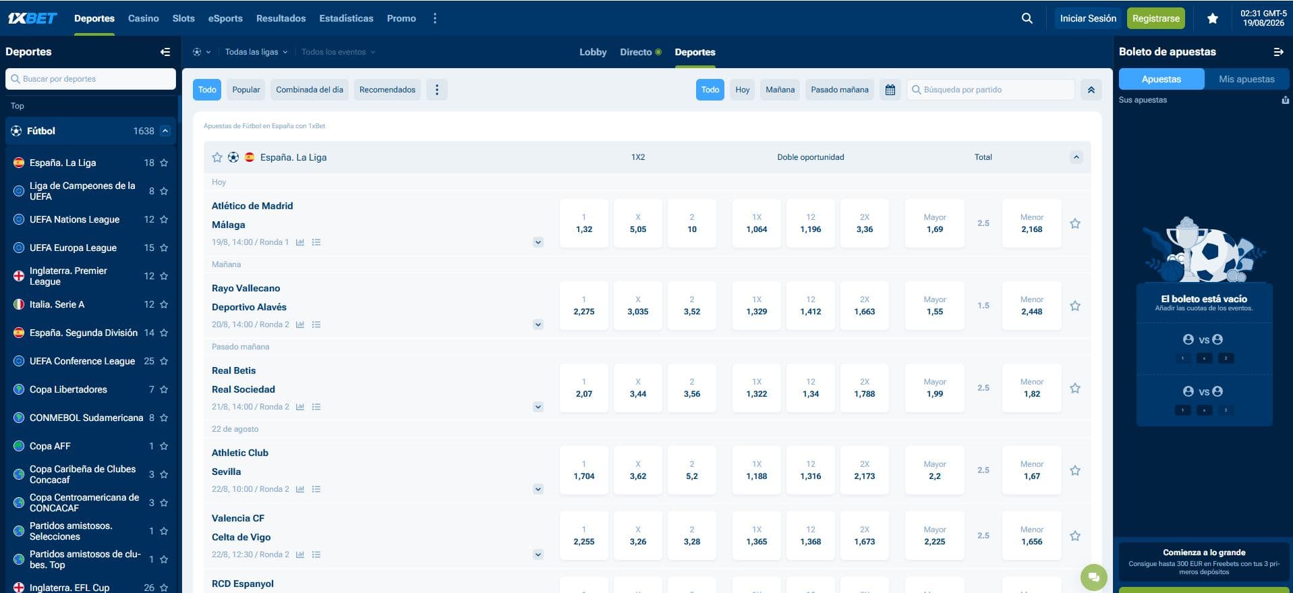Filter matches by Pasado mañana
This screenshot has height=593, width=1293.
pos(840,90)
